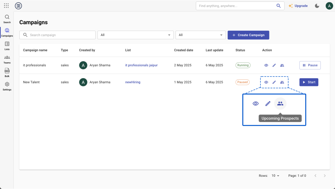Expand the first All filter dropdown
Screen dimensions: 335x189
click(x=135, y=35)
